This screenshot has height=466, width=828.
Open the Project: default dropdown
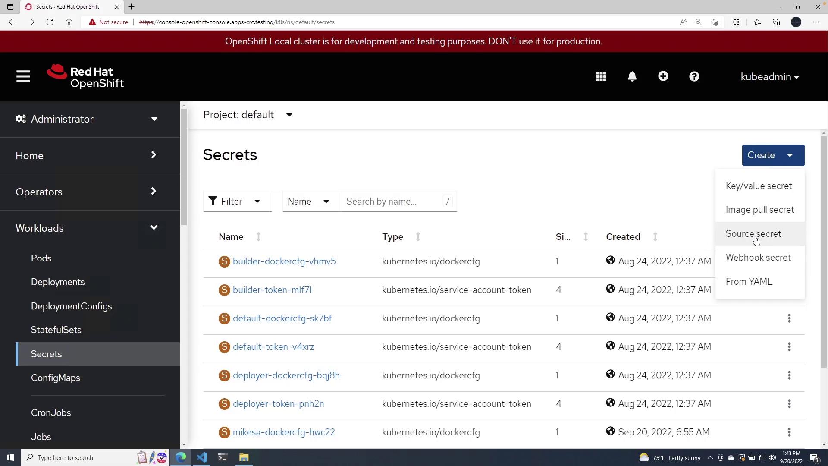point(248,115)
